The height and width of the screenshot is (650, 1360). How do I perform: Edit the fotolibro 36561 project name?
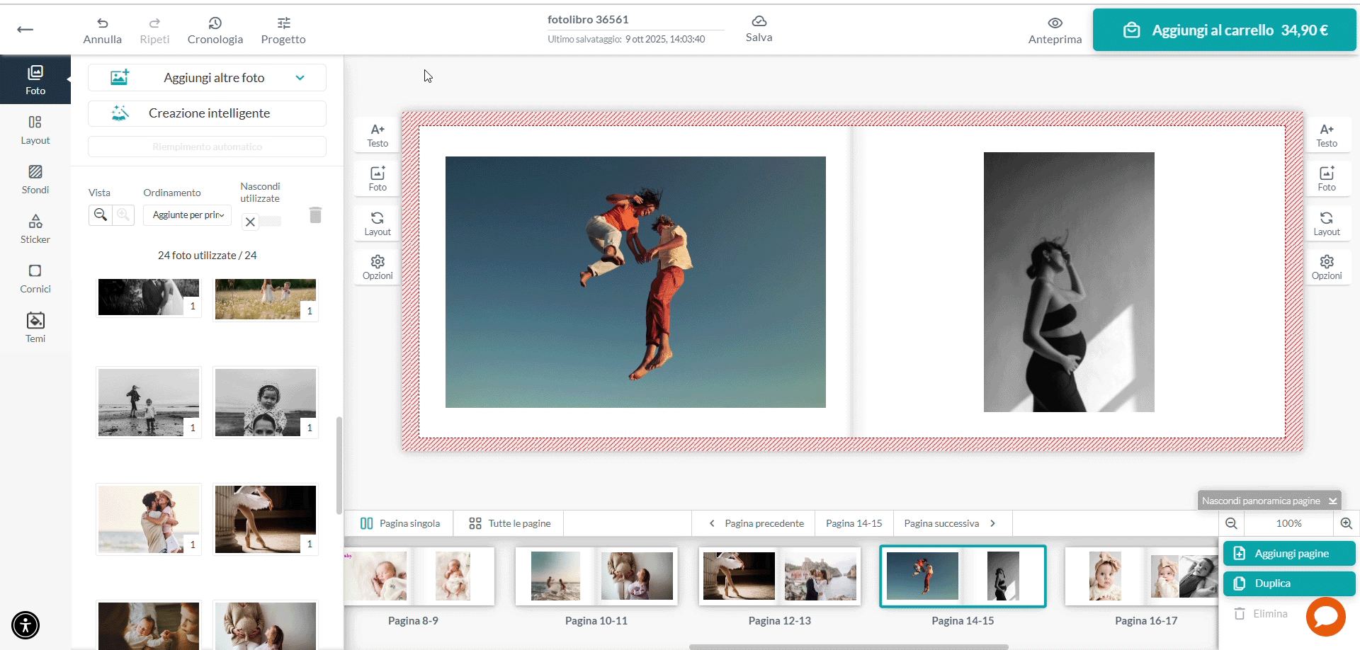point(588,20)
